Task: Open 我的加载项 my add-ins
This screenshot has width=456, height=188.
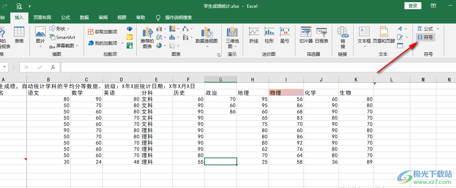Action: click(x=103, y=43)
